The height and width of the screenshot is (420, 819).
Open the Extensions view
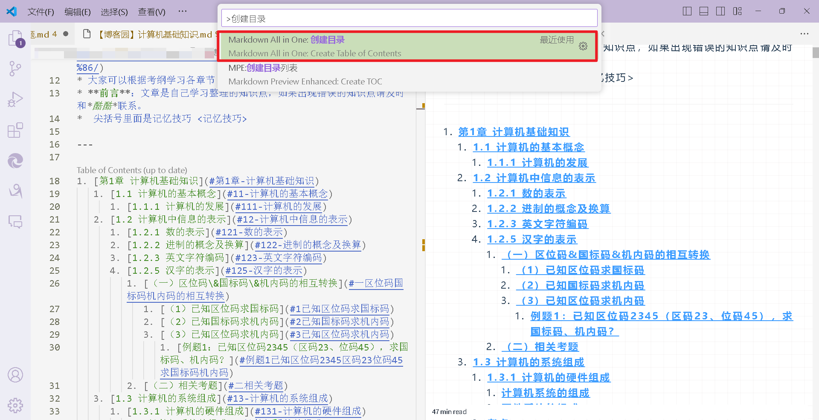(x=15, y=130)
